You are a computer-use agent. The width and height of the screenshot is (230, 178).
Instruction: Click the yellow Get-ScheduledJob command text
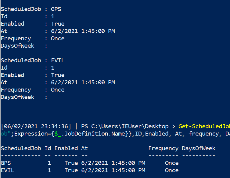pos(204,126)
